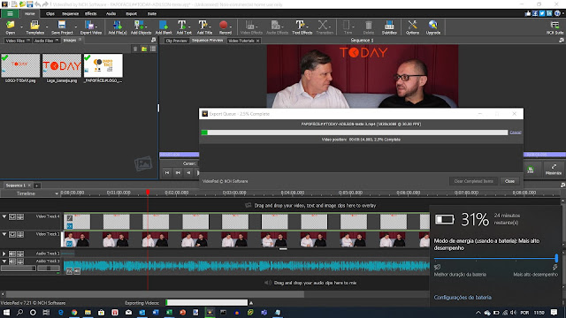Switch to the Effects ribbon tab
Image resolution: width=566 pixels, height=318 pixels.
[90, 14]
